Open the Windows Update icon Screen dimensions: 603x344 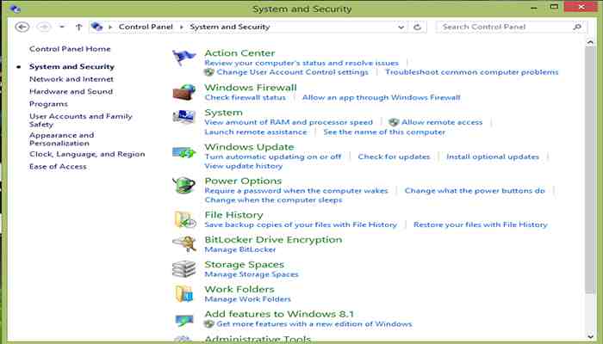point(183,152)
